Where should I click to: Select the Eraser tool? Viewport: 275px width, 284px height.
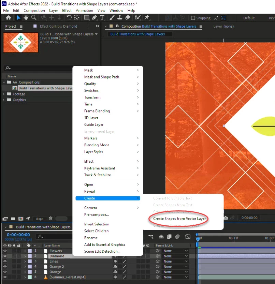click(x=128, y=18)
